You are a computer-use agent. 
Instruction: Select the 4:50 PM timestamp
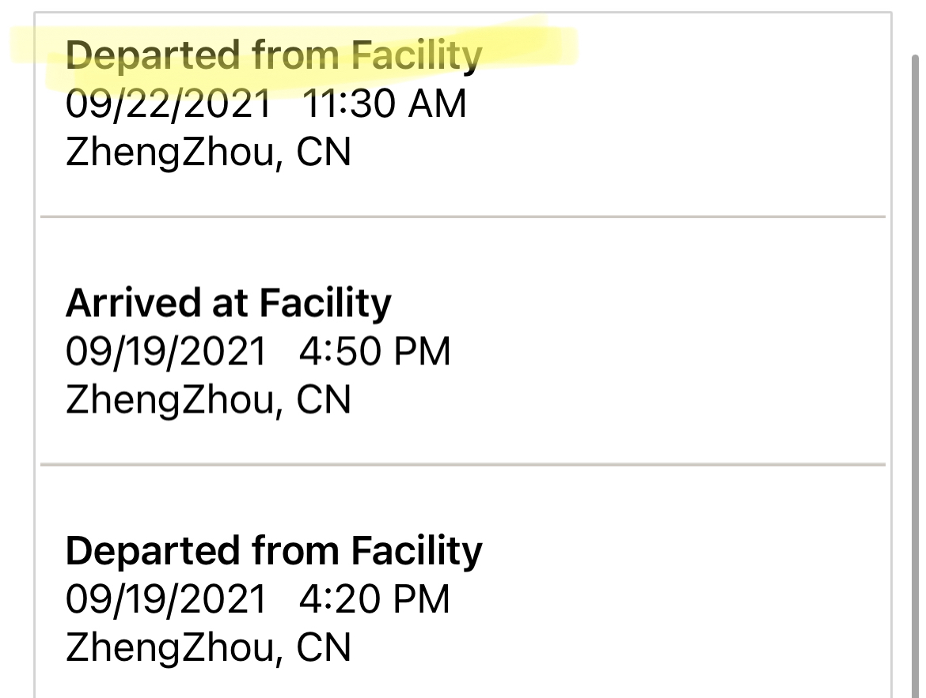click(374, 352)
